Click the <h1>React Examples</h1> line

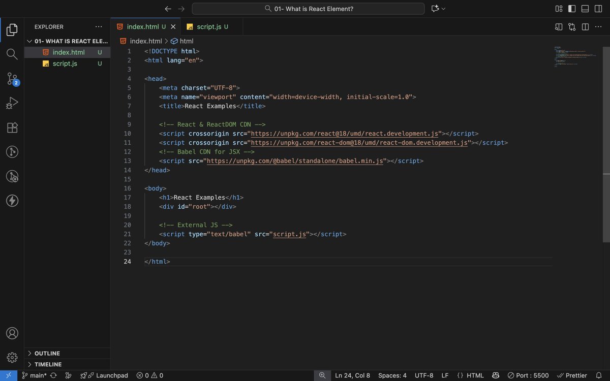(x=201, y=198)
